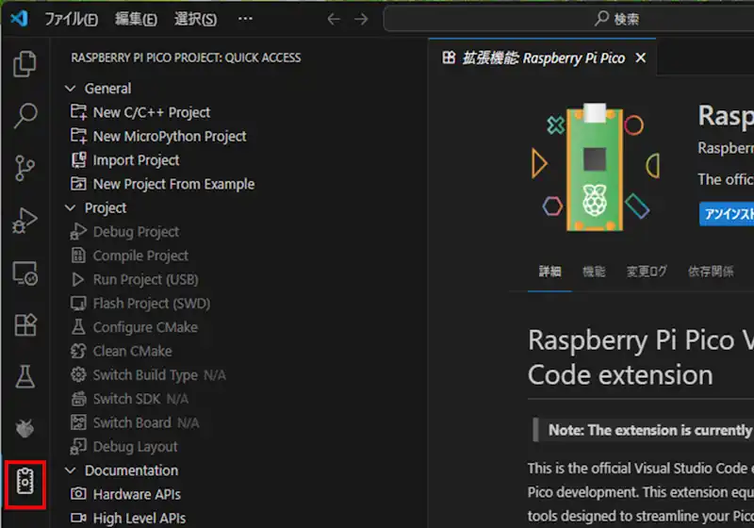Switch to the 依存関係 tab
The width and height of the screenshot is (754, 528).
click(711, 272)
